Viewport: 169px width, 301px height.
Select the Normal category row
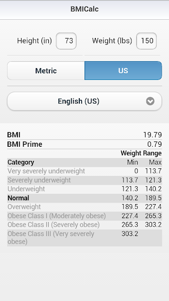[x=84, y=198]
